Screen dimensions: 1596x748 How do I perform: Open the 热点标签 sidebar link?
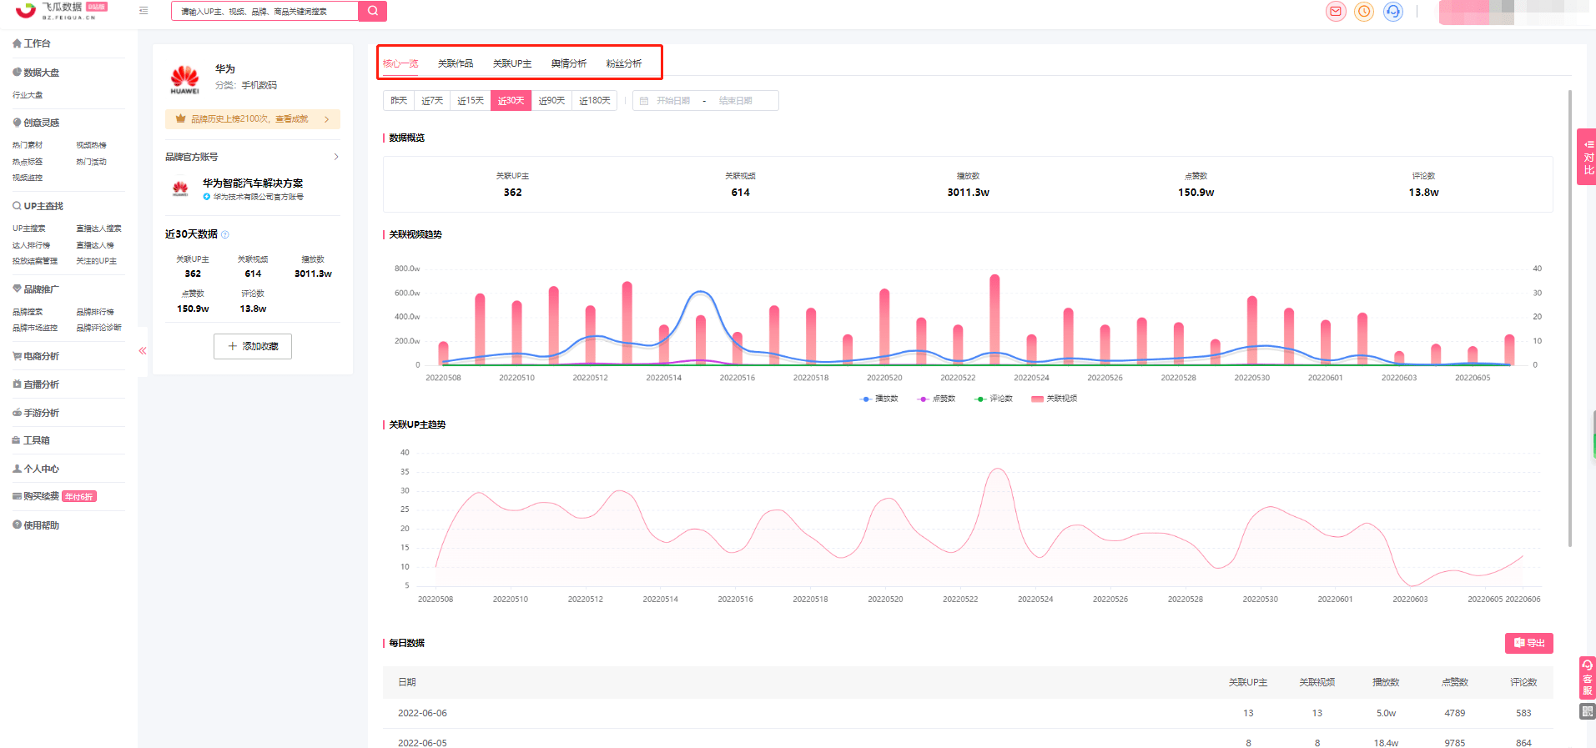(28, 162)
